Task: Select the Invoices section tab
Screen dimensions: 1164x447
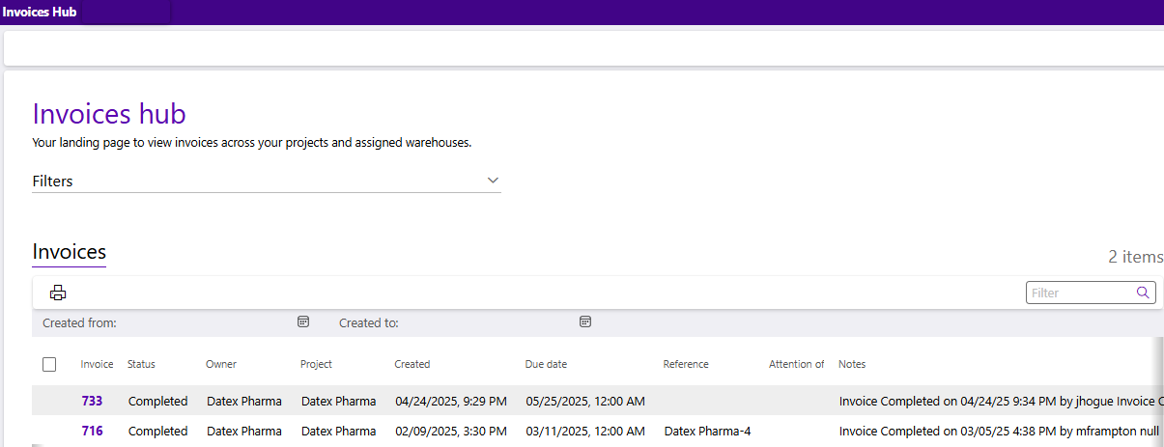Action: coord(69,252)
